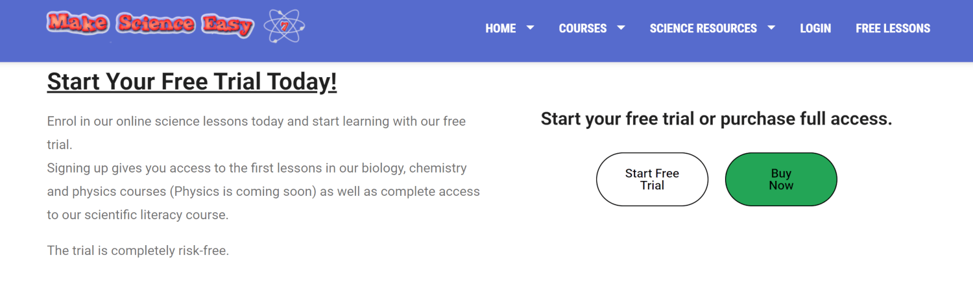The image size is (973, 297).
Task: Go to the LOGIN page
Action: pos(815,29)
